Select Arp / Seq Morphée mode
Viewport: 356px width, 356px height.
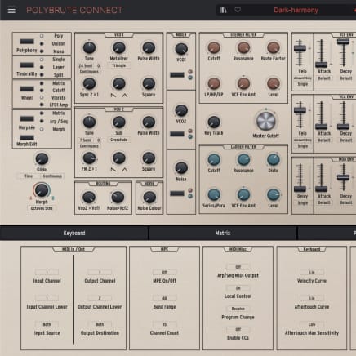pyautogui.click(x=42, y=121)
